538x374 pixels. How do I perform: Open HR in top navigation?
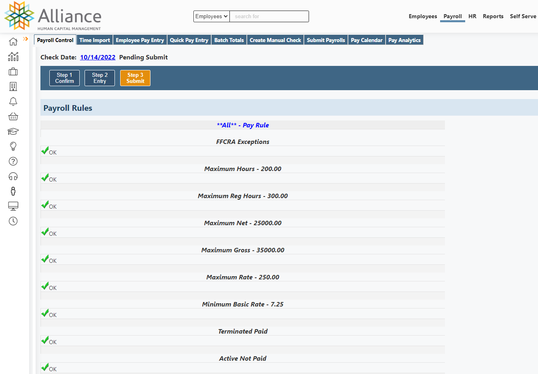click(x=472, y=16)
